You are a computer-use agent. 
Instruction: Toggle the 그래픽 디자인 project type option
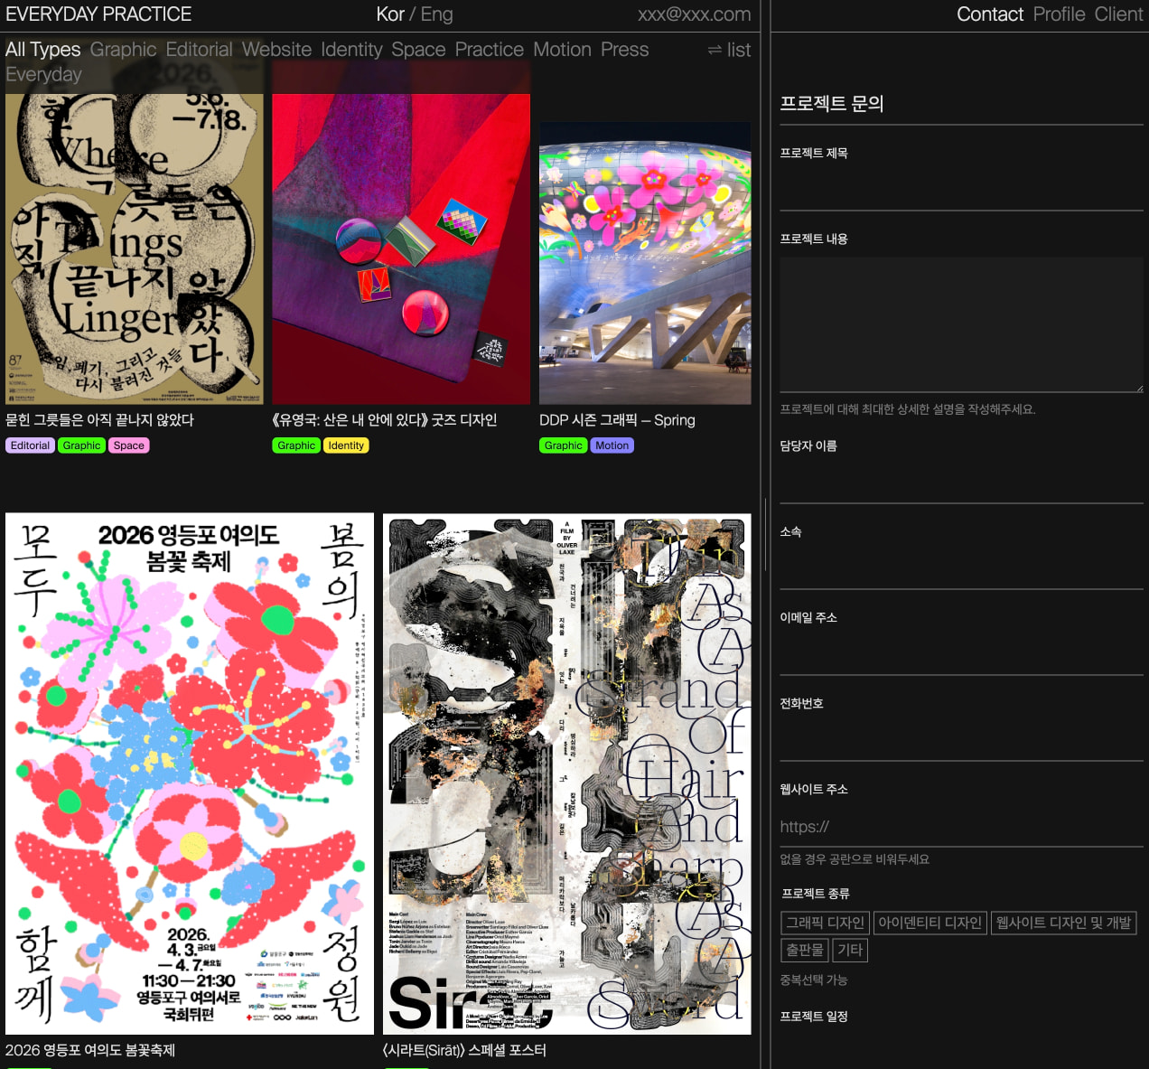[826, 923]
